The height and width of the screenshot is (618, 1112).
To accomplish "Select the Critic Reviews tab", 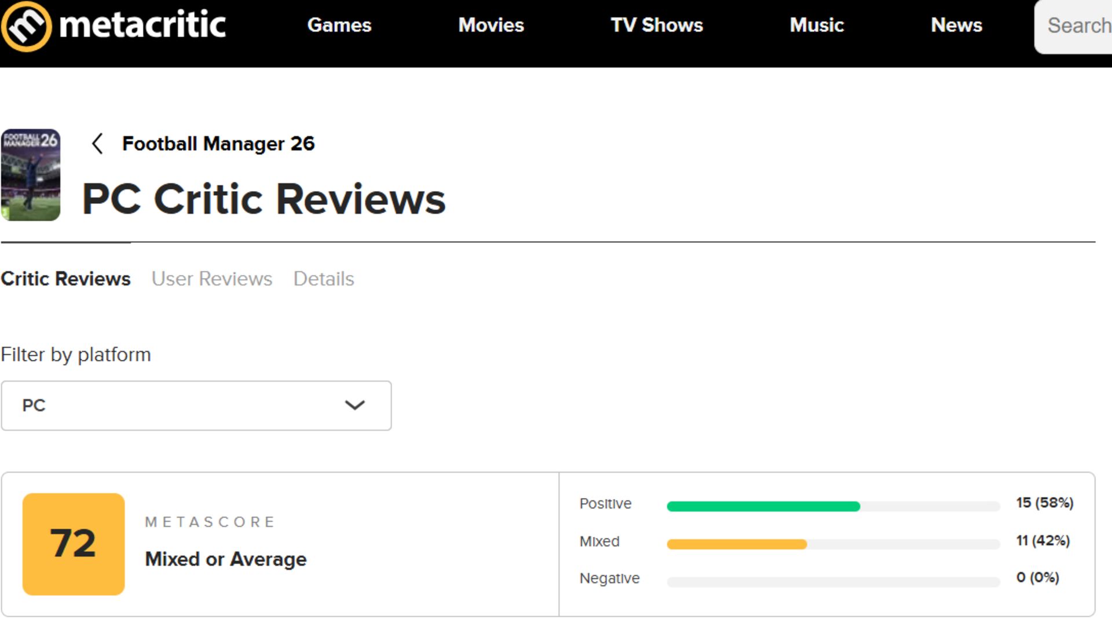I will click(x=65, y=279).
